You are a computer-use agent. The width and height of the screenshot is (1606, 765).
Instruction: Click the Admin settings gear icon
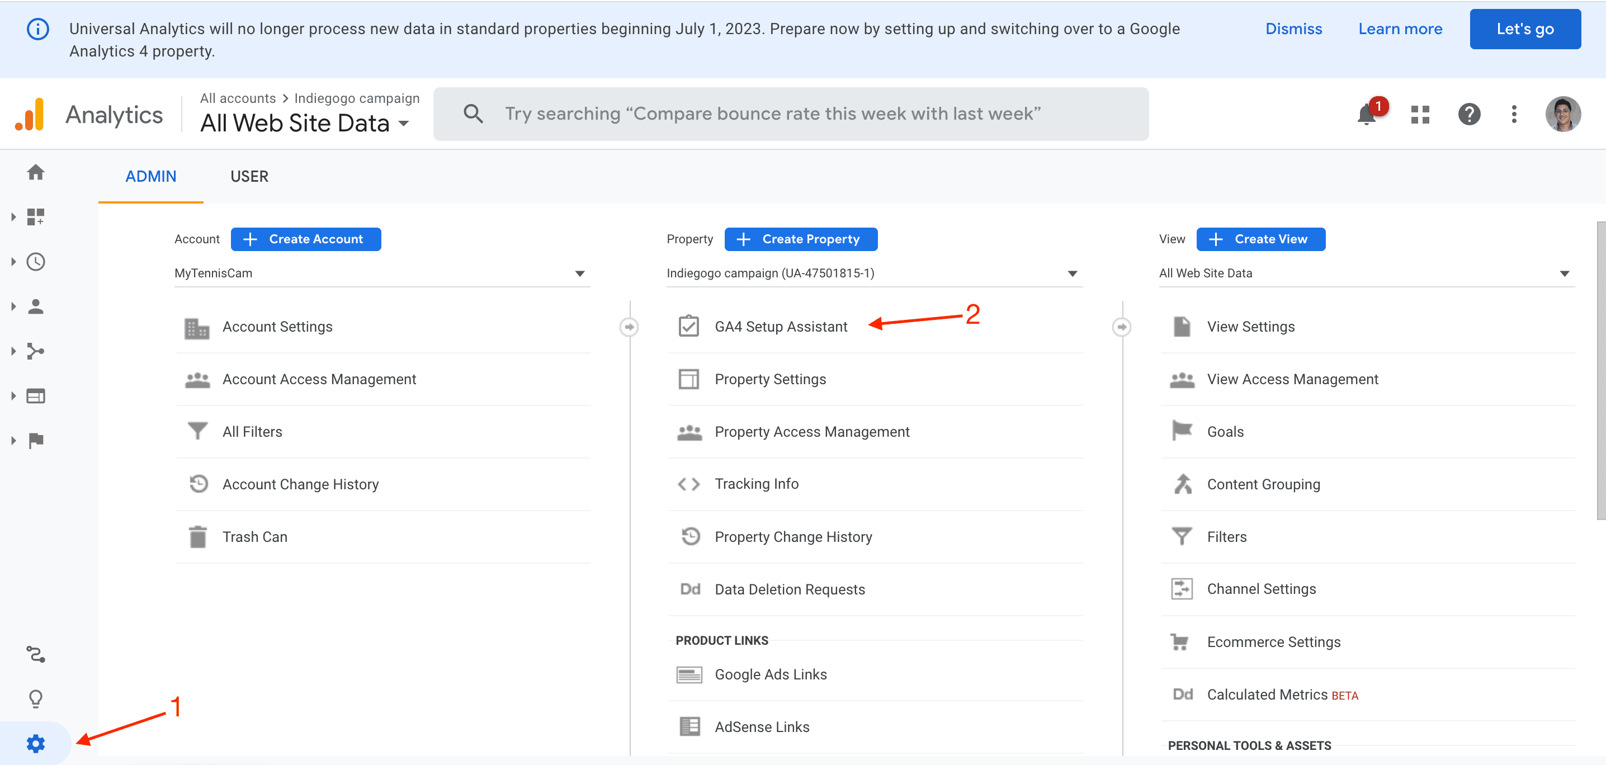(36, 743)
